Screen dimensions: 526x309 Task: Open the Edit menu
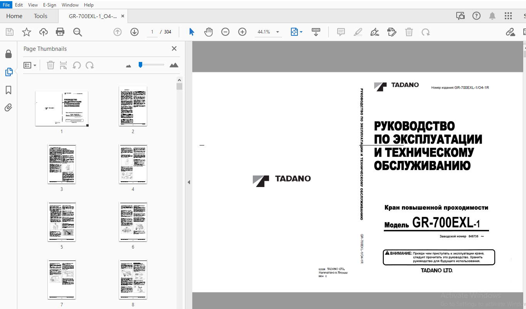coord(19,5)
